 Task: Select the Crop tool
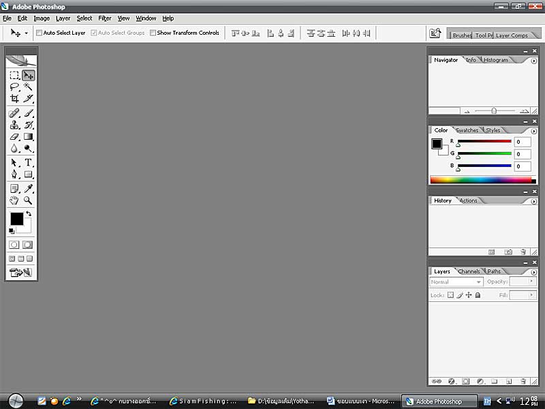pos(14,98)
